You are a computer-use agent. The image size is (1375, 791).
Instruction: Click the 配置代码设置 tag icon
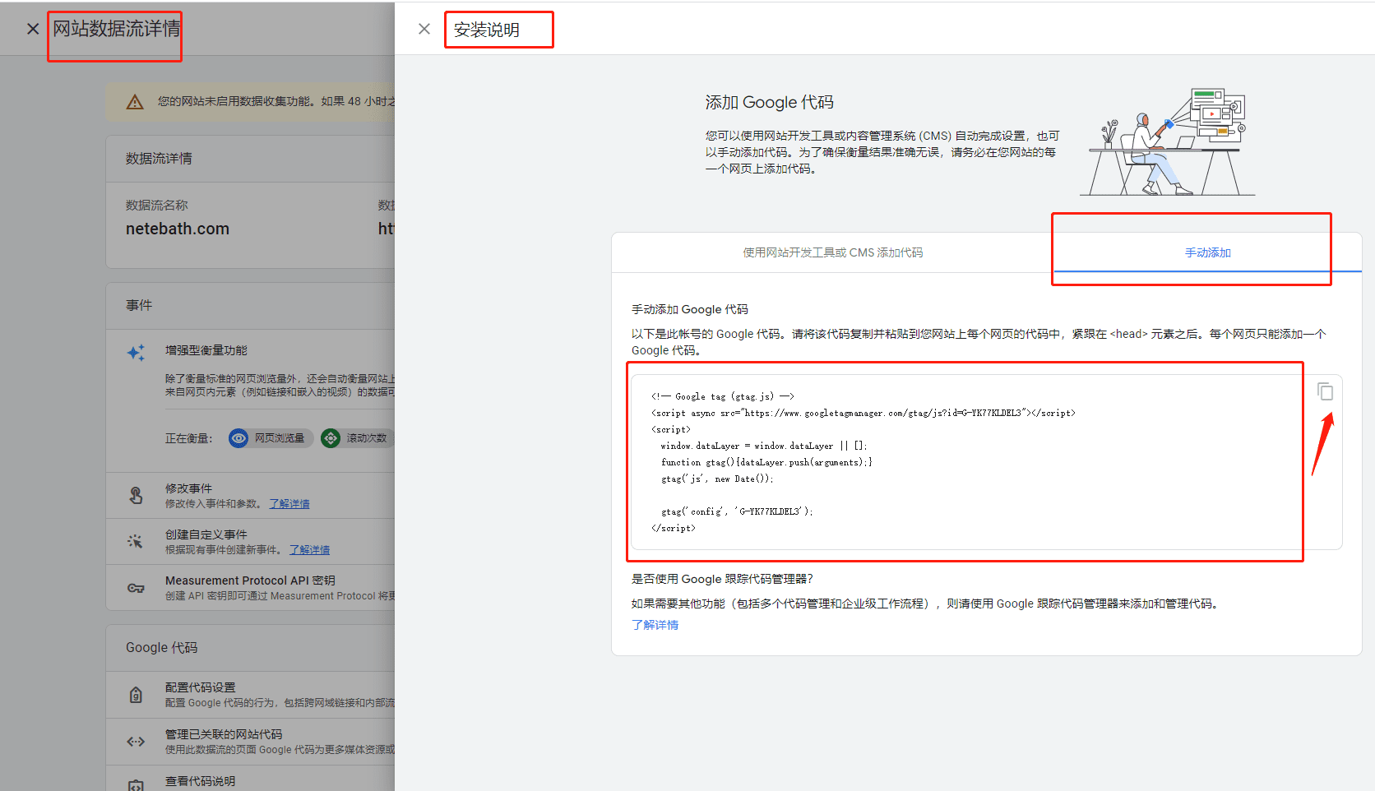(136, 695)
